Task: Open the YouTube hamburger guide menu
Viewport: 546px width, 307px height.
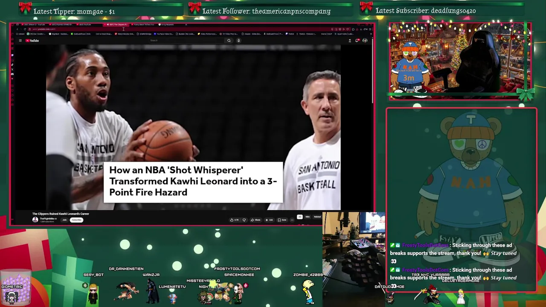Action: (20, 41)
